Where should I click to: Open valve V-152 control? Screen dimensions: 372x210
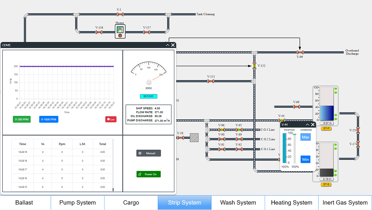coord(254,66)
